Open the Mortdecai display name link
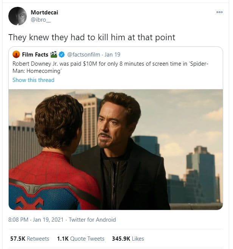233x249 pixels. 44,13
